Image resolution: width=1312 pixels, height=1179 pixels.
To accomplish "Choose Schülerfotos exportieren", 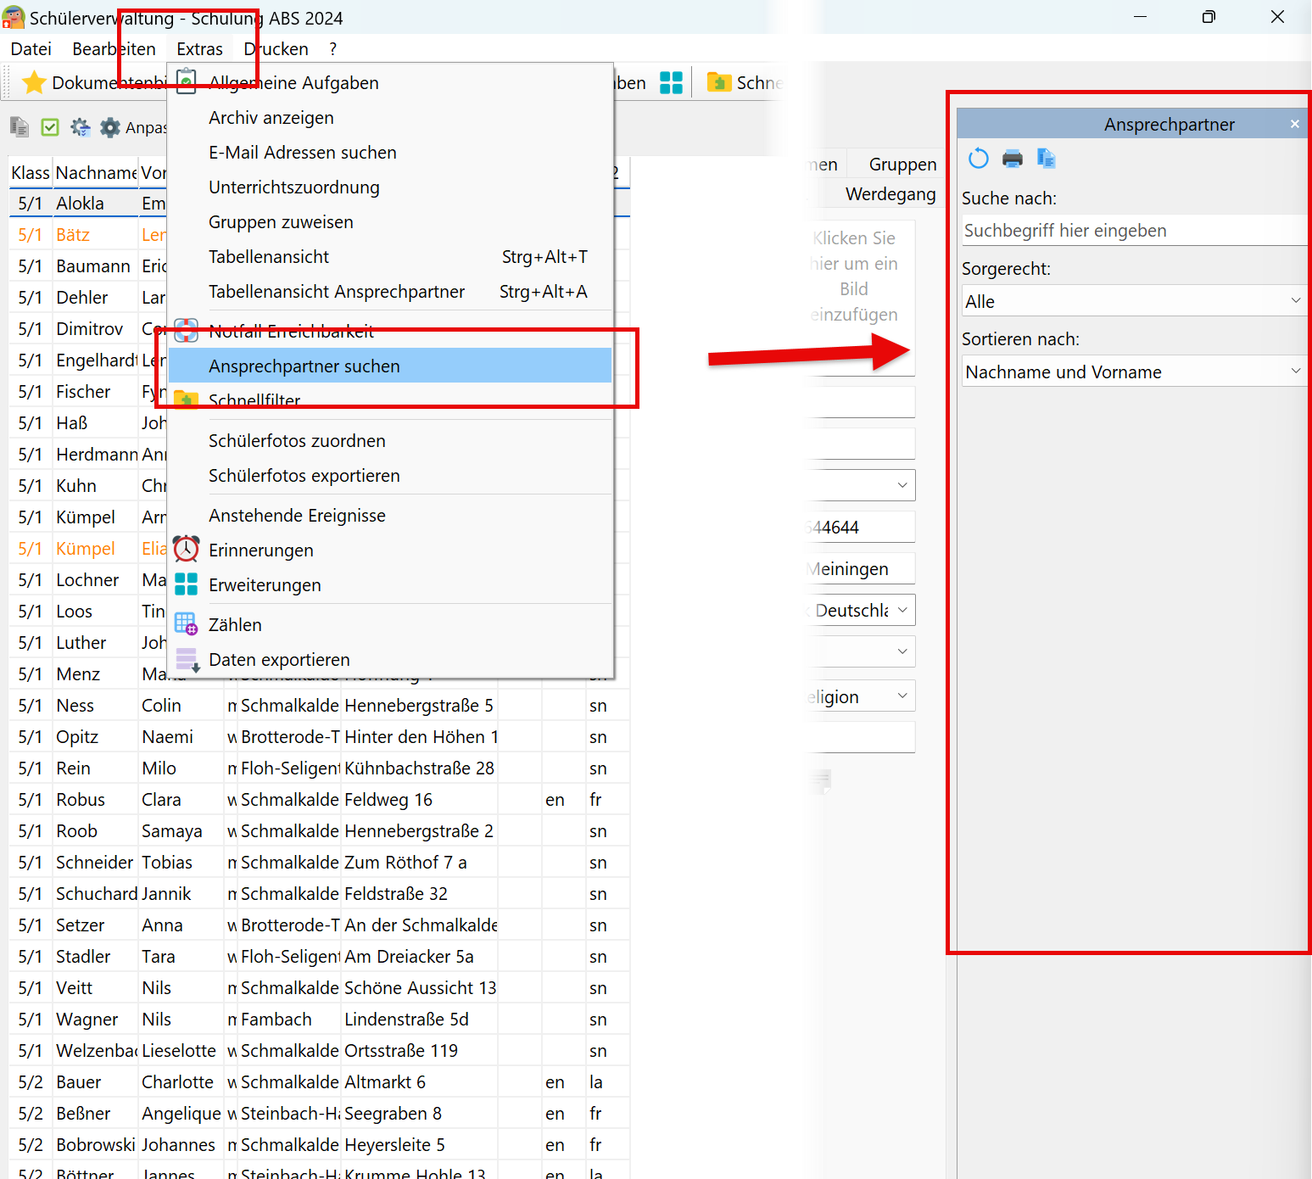I will [390, 475].
